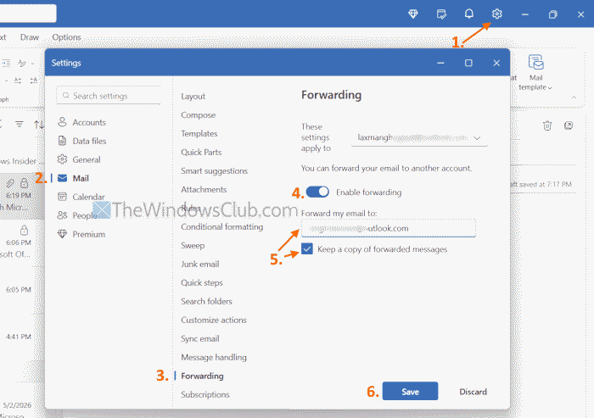The width and height of the screenshot is (594, 418).
Task: Click the premium diamond icon in title bar
Action: click(x=413, y=14)
